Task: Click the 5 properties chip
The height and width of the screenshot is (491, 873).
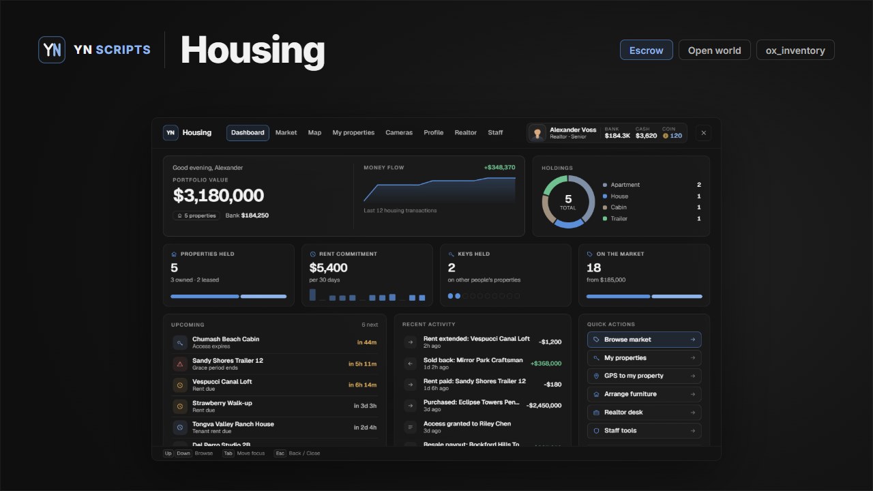Action: click(196, 215)
